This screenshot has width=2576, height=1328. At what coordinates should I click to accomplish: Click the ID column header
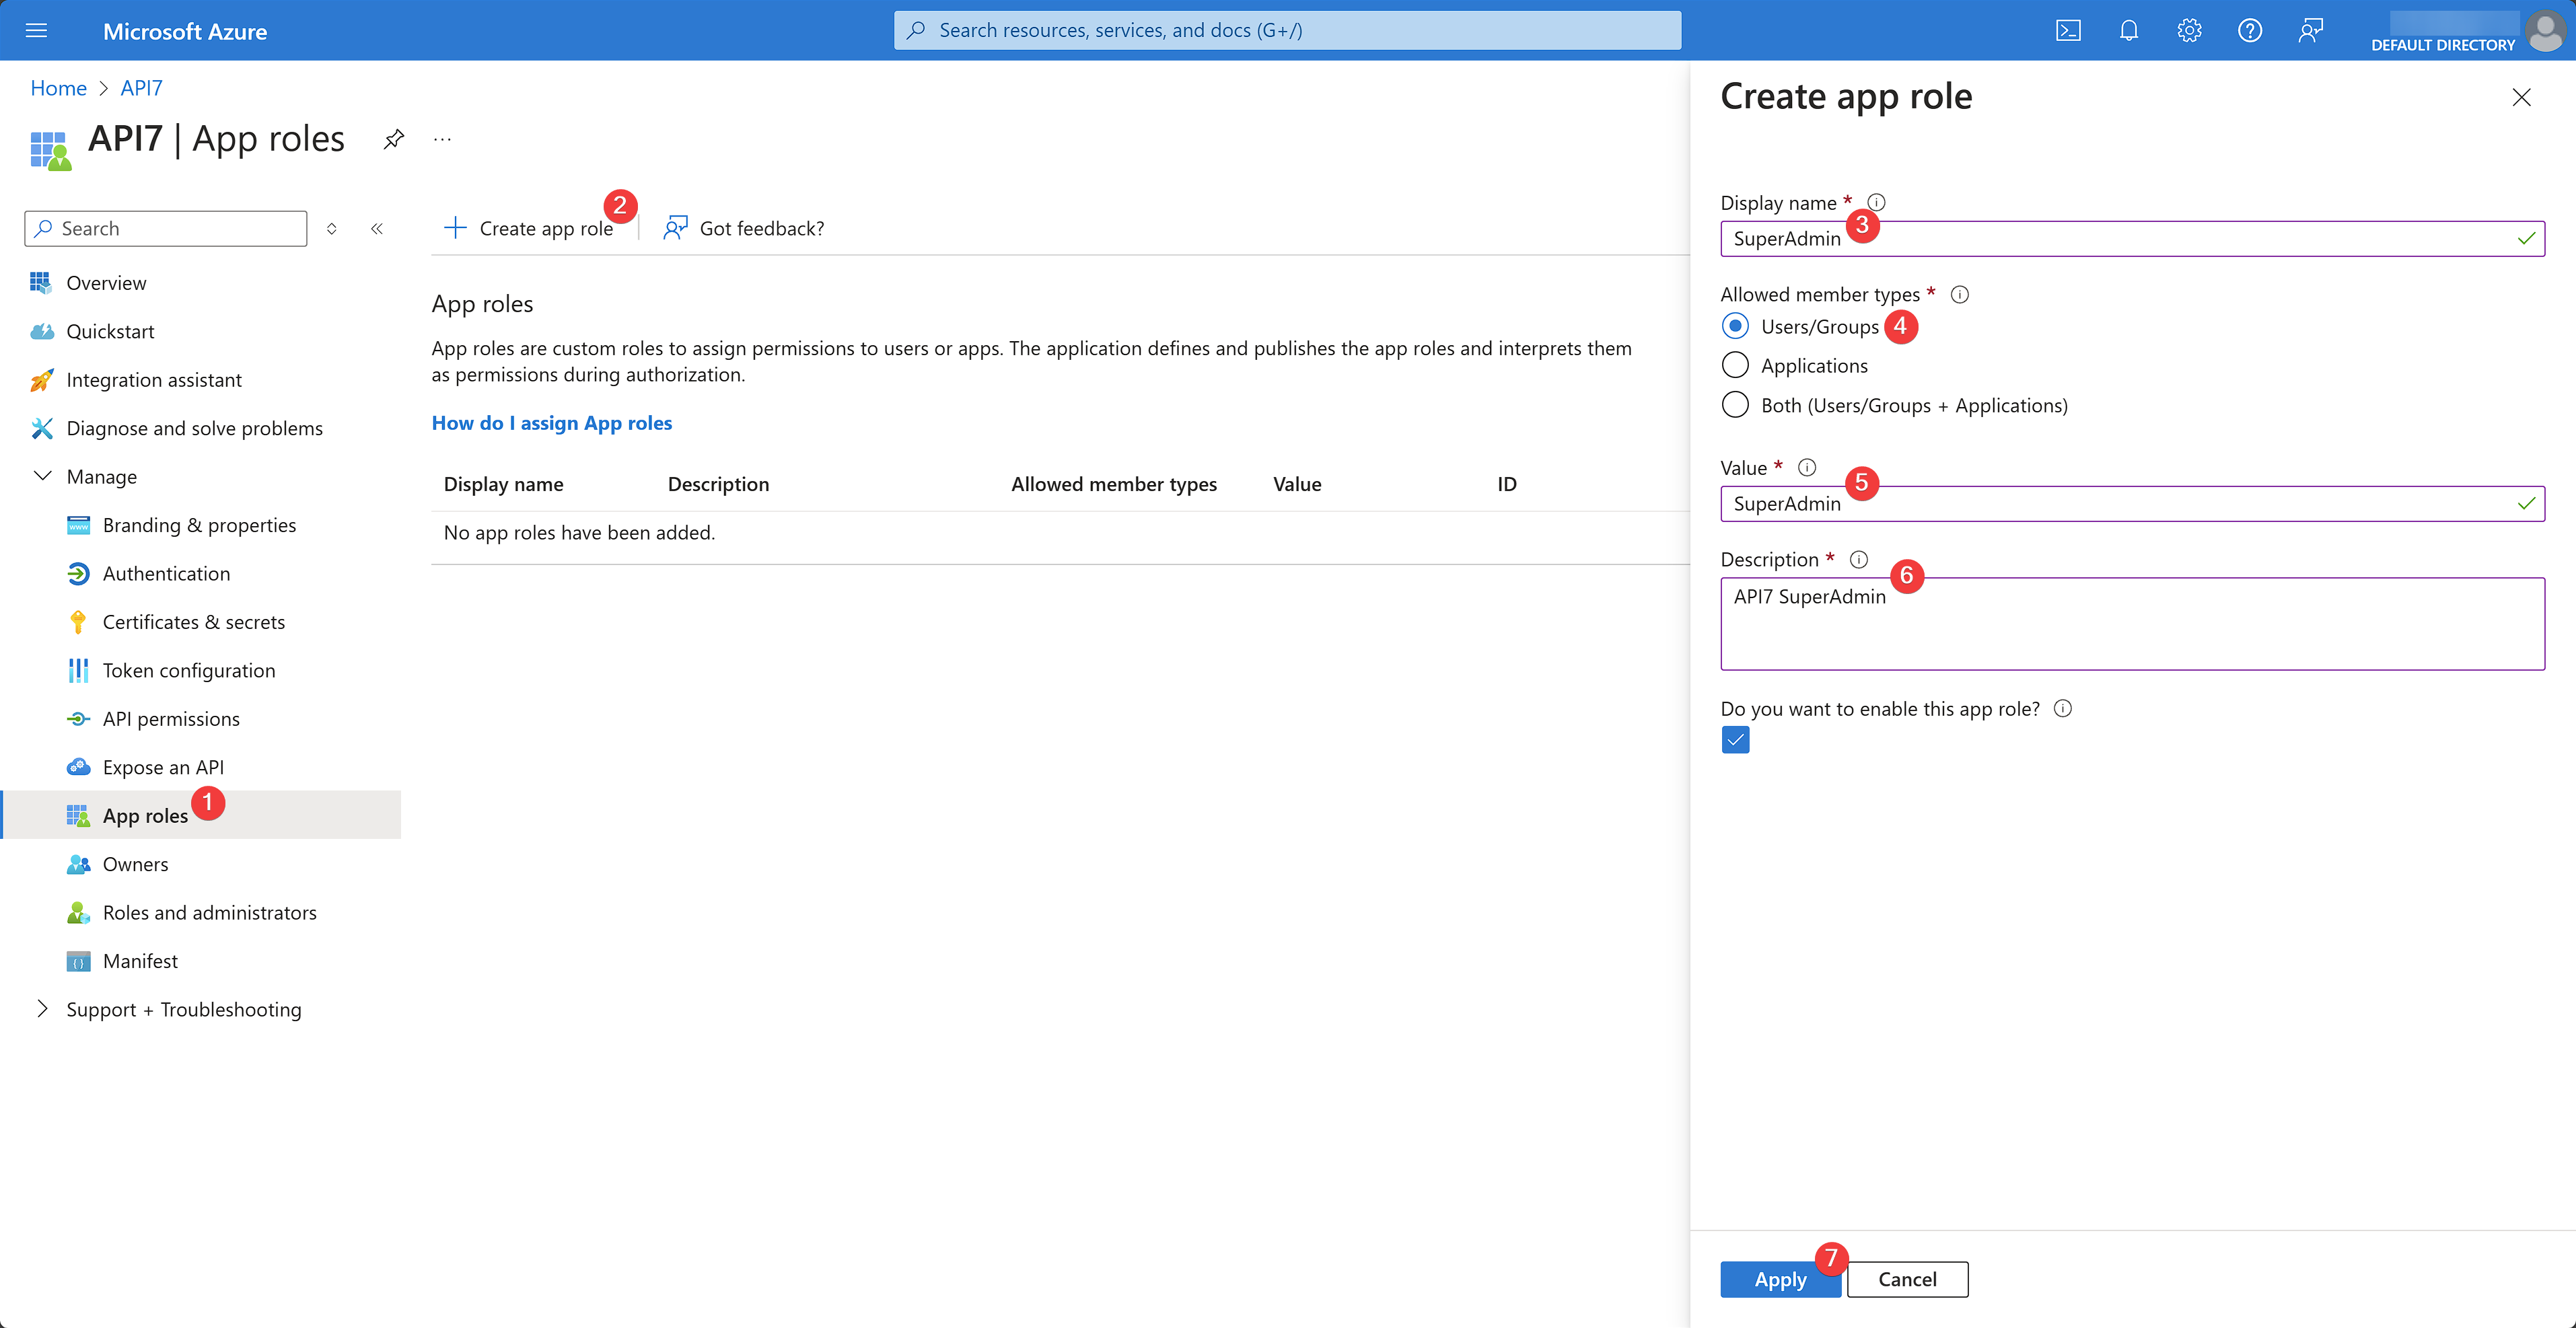pyautogui.click(x=1506, y=484)
